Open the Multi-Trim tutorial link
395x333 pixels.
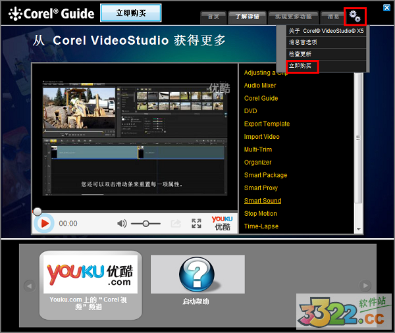point(257,149)
